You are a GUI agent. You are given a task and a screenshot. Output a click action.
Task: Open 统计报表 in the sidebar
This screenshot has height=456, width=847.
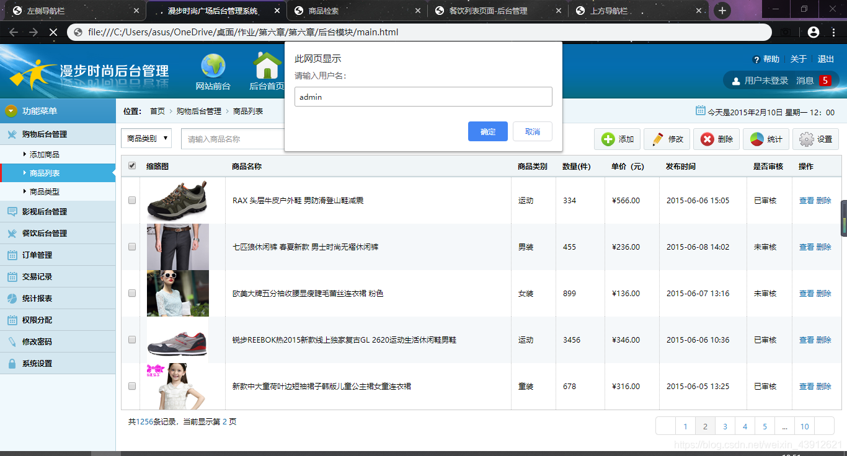[x=58, y=298]
